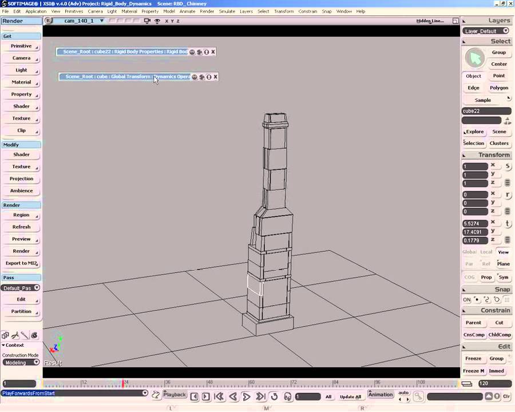Screen dimensions: 515x412
Task: Click the lock icon on cube22 property bar
Action: pyautogui.click(x=206, y=52)
